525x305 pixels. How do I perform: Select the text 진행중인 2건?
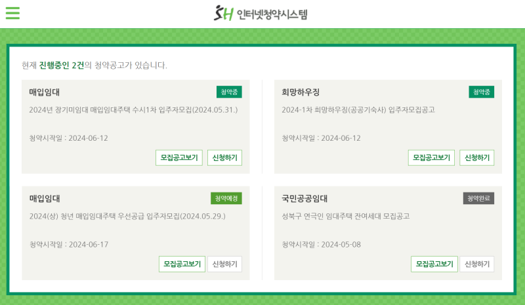[62, 65]
